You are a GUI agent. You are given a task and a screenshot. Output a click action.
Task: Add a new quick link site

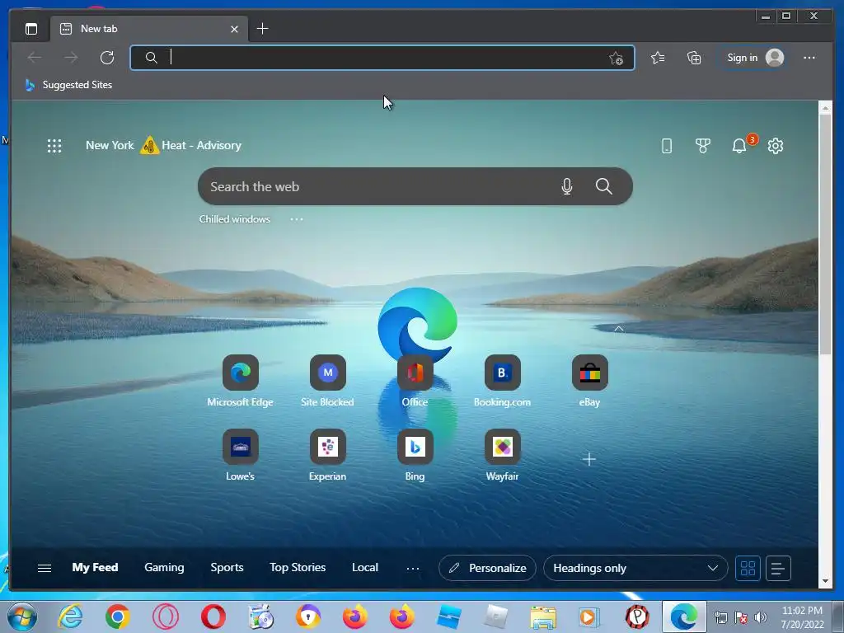589,459
